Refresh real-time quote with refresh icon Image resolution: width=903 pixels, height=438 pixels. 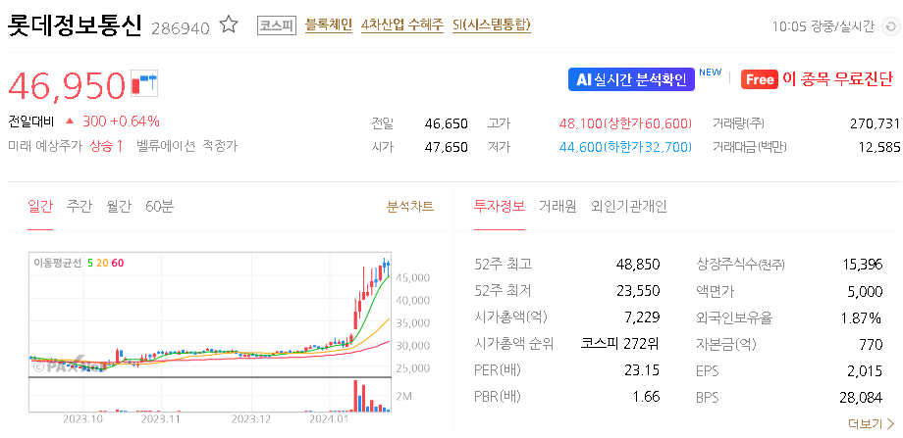coord(890,26)
